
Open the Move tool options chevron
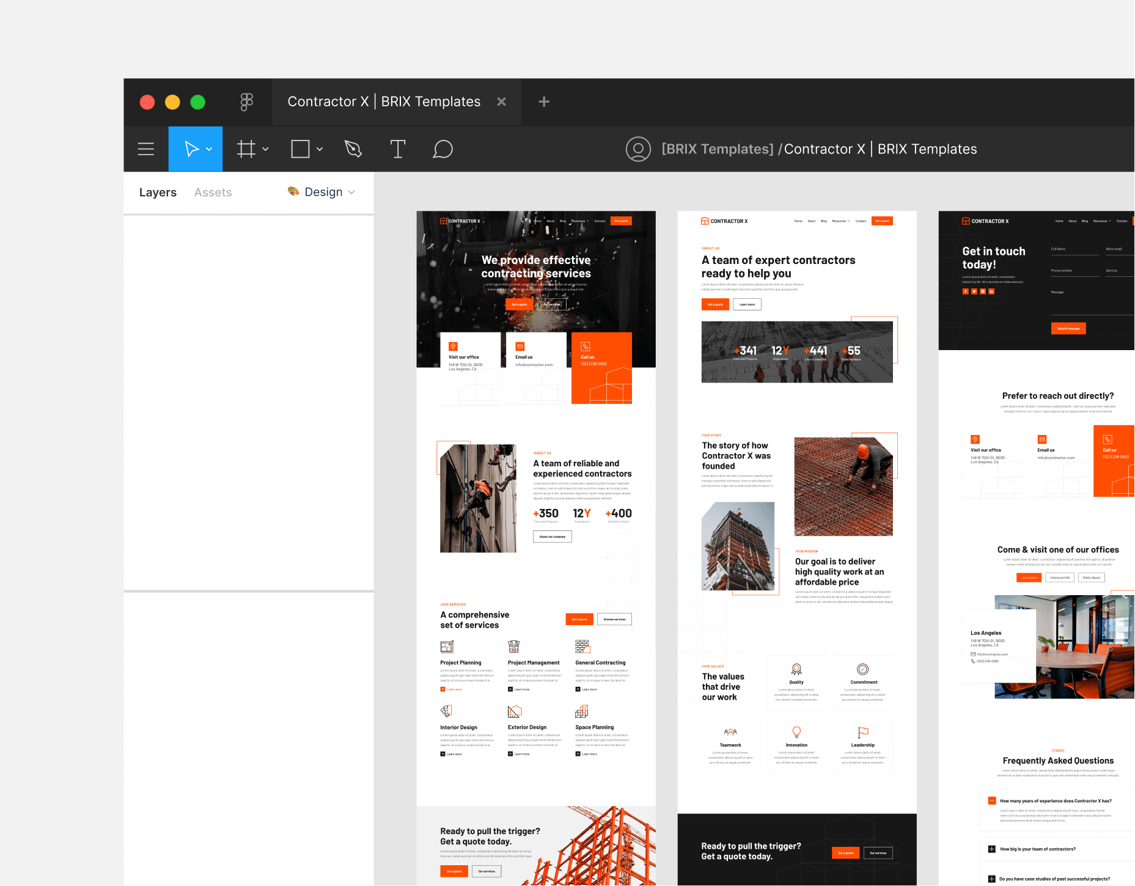tap(209, 149)
